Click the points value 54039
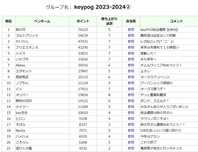 (x=83, y=35)
